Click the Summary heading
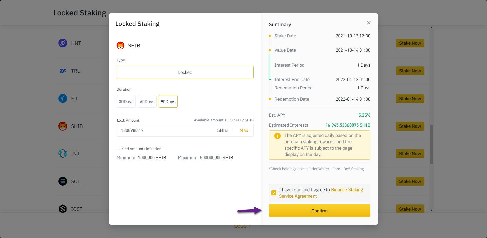The image size is (487, 238). click(280, 24)
